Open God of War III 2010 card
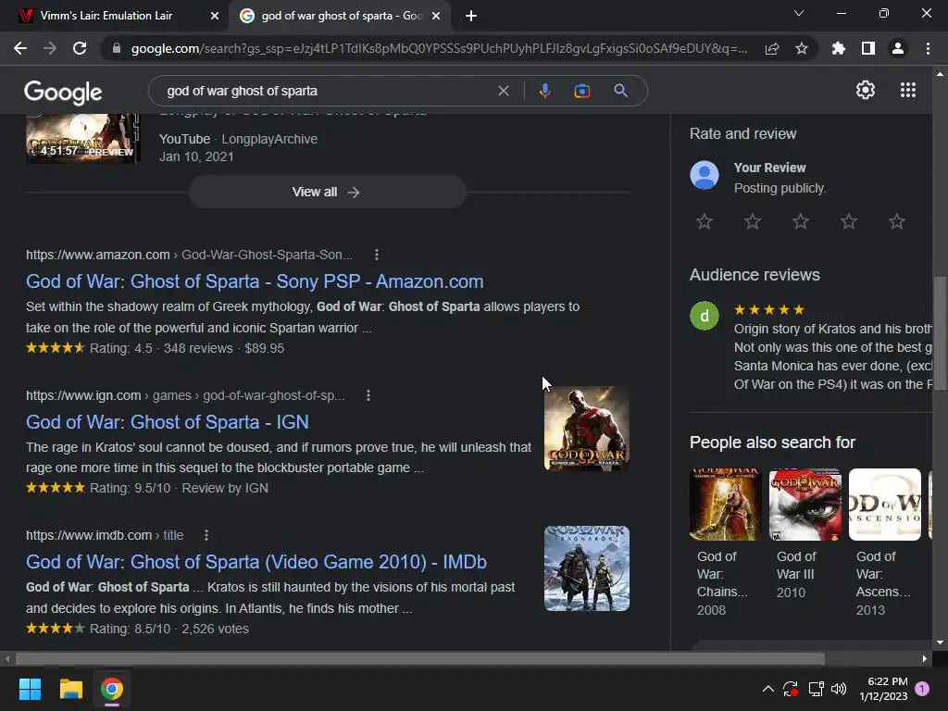Screen dimensions: 948x711 coord(805,533)
